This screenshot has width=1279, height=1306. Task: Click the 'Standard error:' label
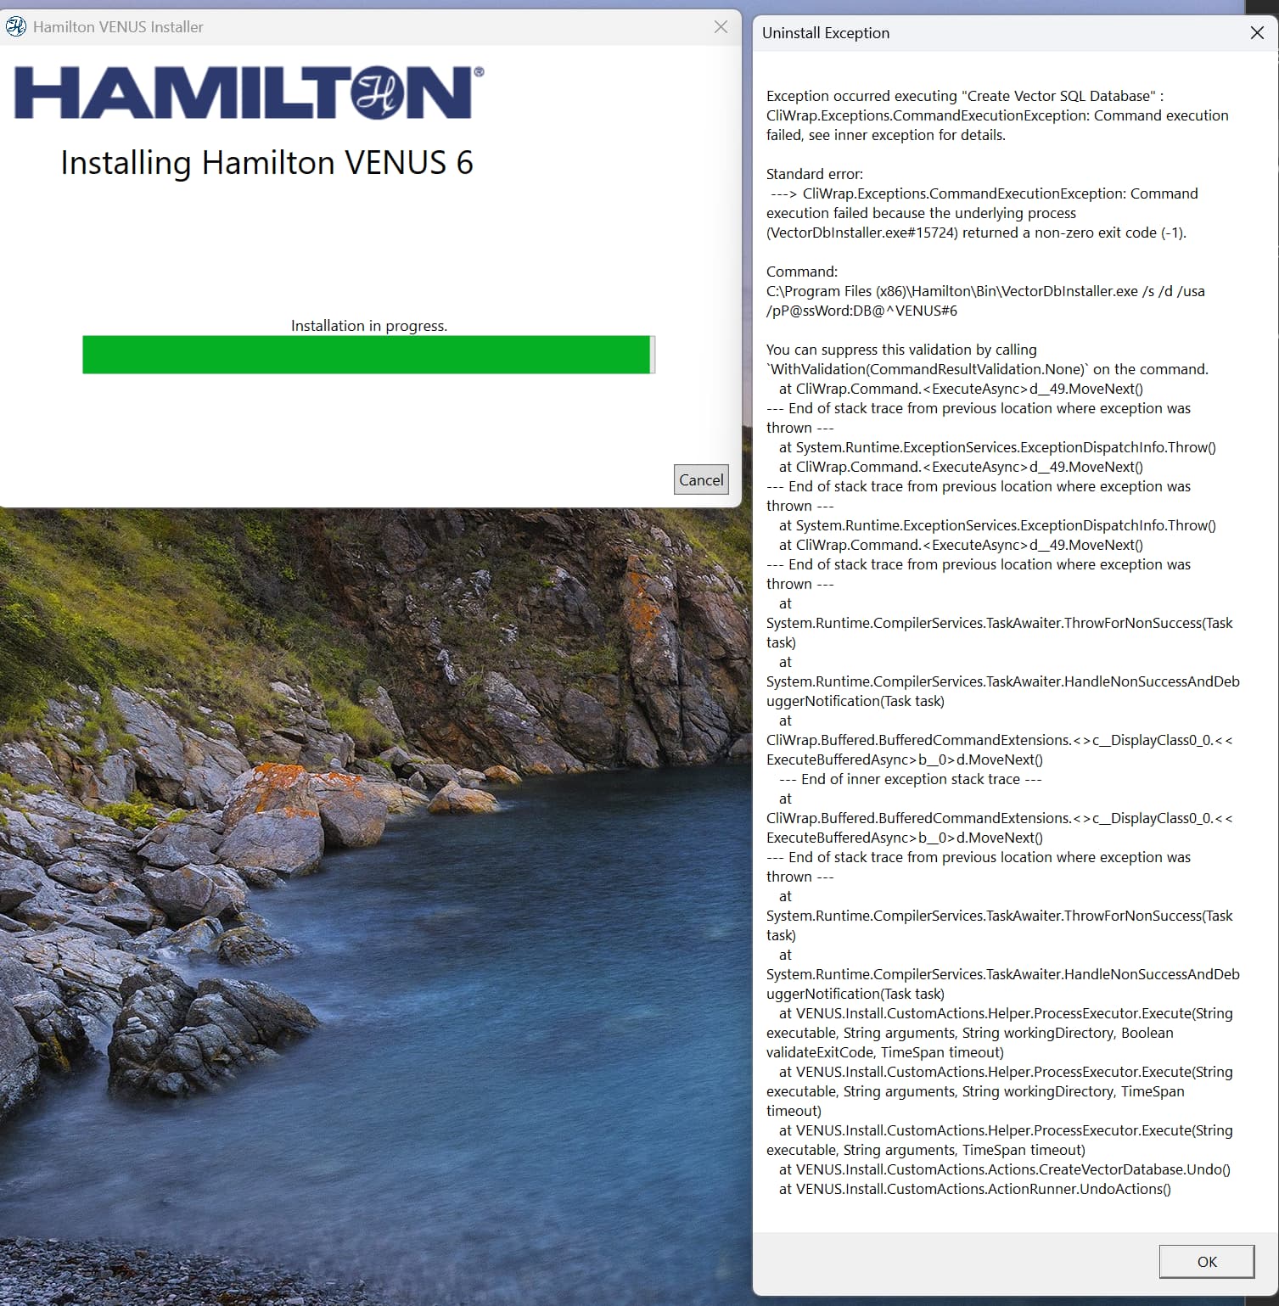[814, 174]
